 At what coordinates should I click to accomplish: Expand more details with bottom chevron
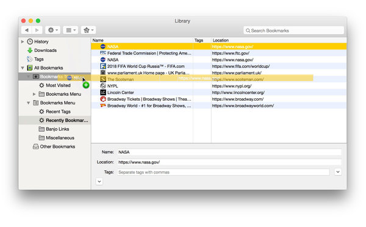[99, 181]
